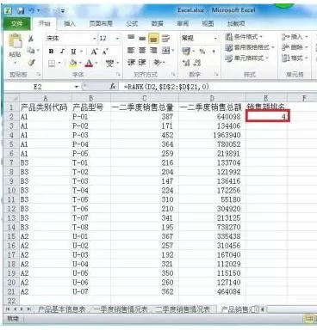This screenshot has height=330, width=317.
Task: Click the increase indent icon
Action: [142, 63]
